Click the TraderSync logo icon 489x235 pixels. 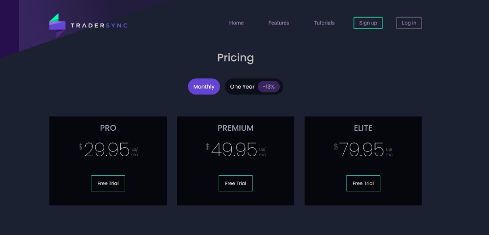[x=57, y=25]
